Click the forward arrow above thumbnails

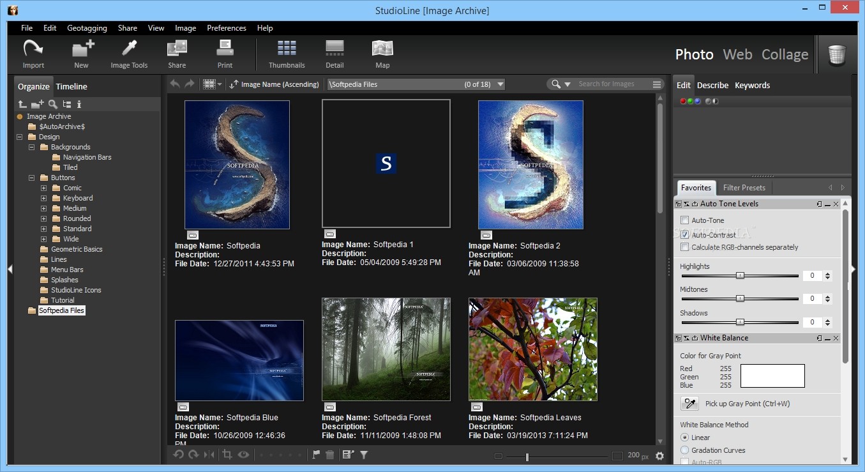click(x=190, y=84)
